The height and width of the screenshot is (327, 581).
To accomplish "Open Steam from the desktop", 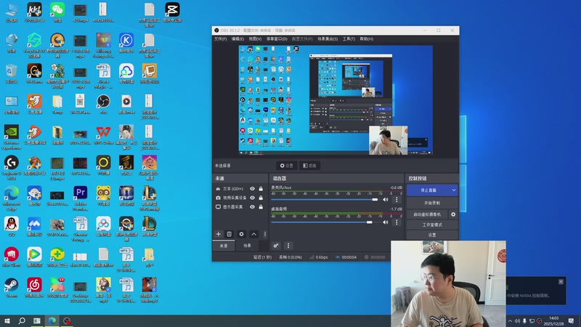I will pos(12,288).
